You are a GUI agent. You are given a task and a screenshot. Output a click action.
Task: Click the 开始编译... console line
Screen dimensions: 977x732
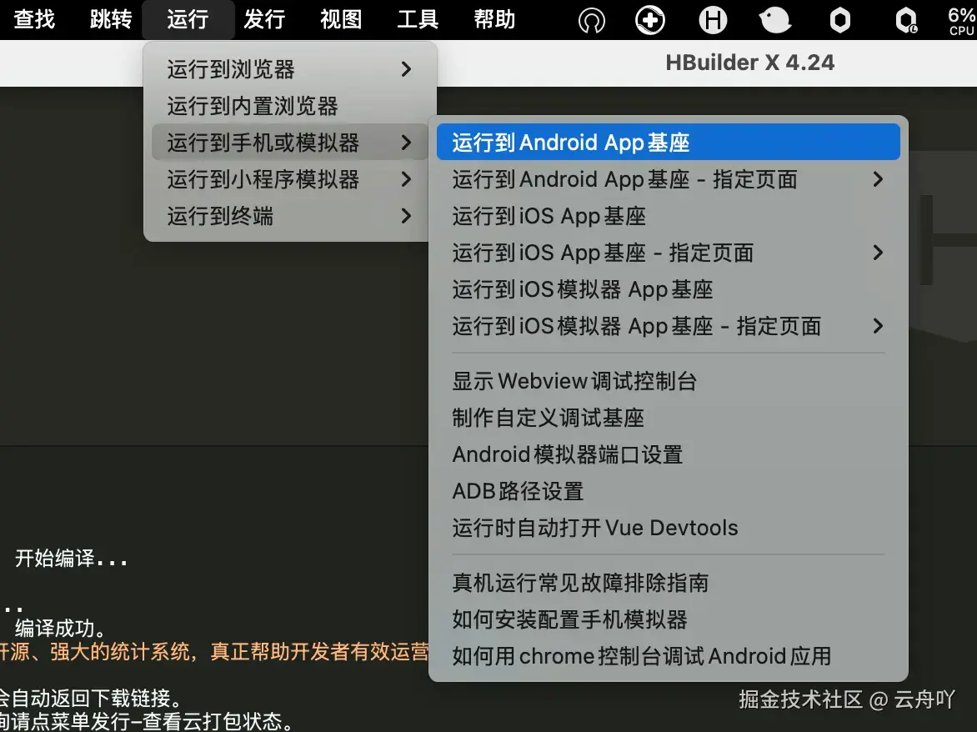pos(71,559)
